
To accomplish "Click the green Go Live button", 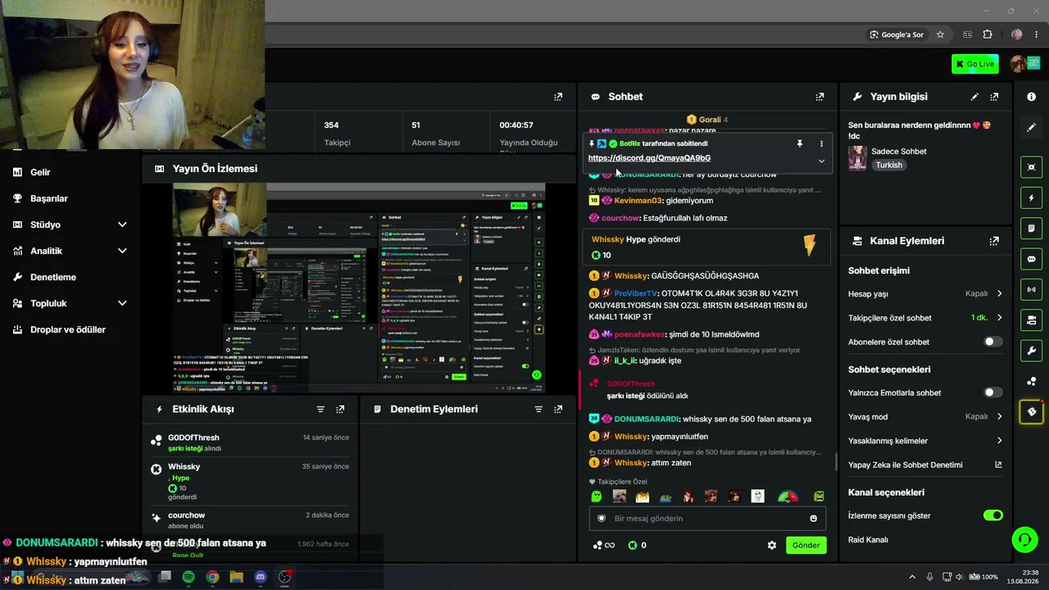I will click(x=975, y=64).
